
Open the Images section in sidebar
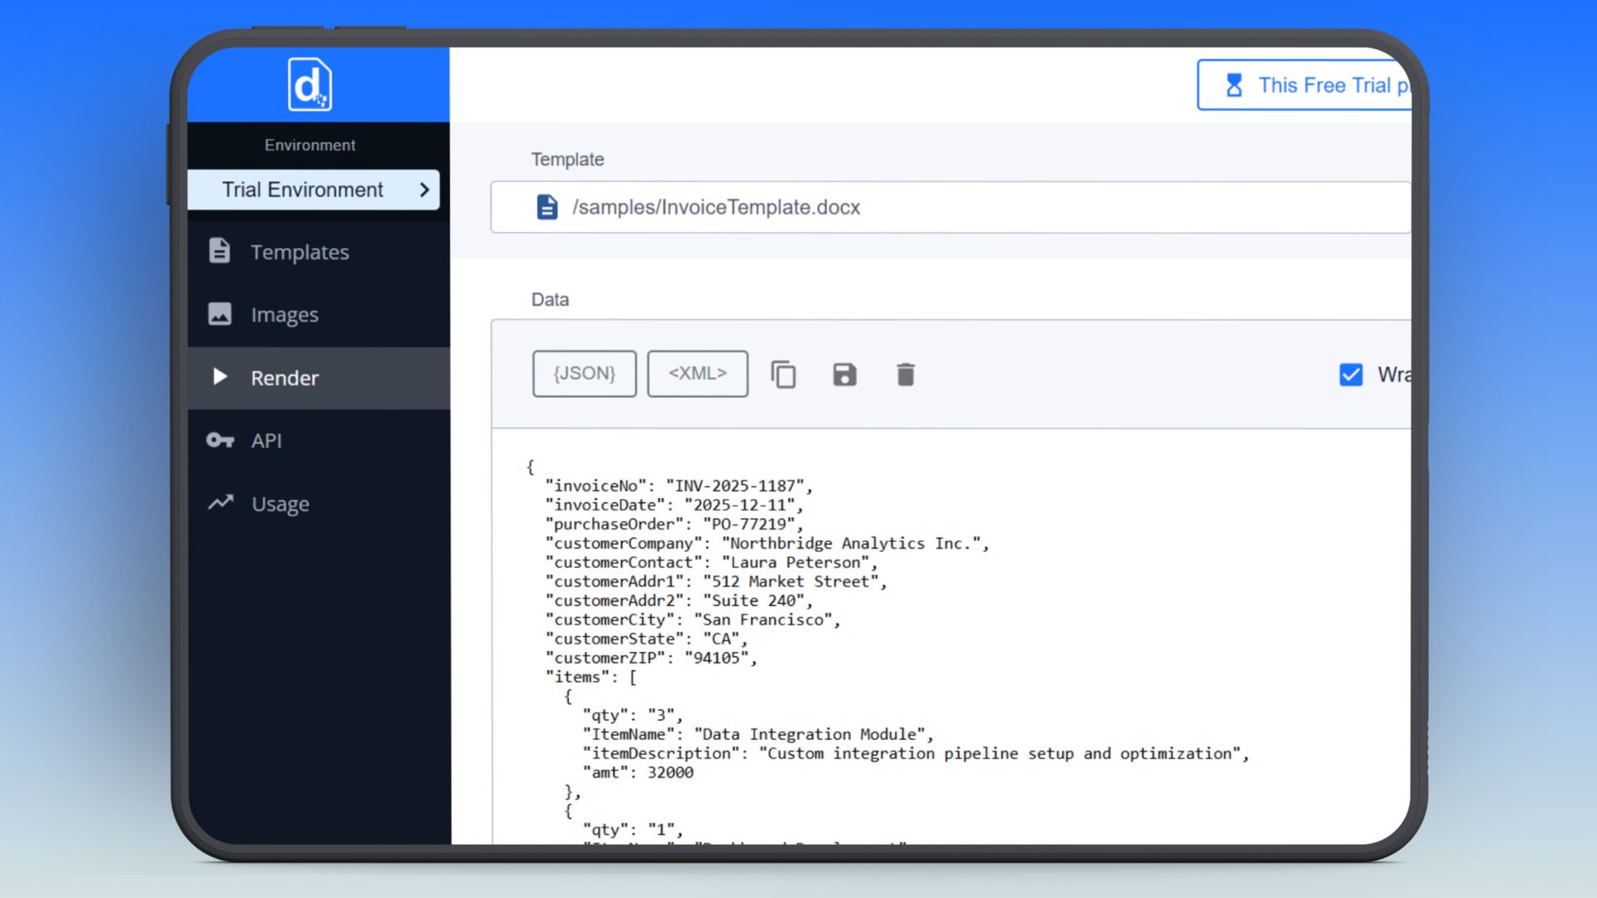(x=284, y=314)
